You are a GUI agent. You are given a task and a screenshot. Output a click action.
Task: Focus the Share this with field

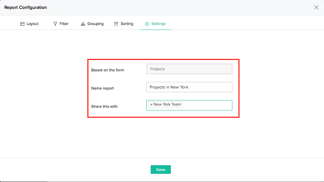tap(207, 105)
